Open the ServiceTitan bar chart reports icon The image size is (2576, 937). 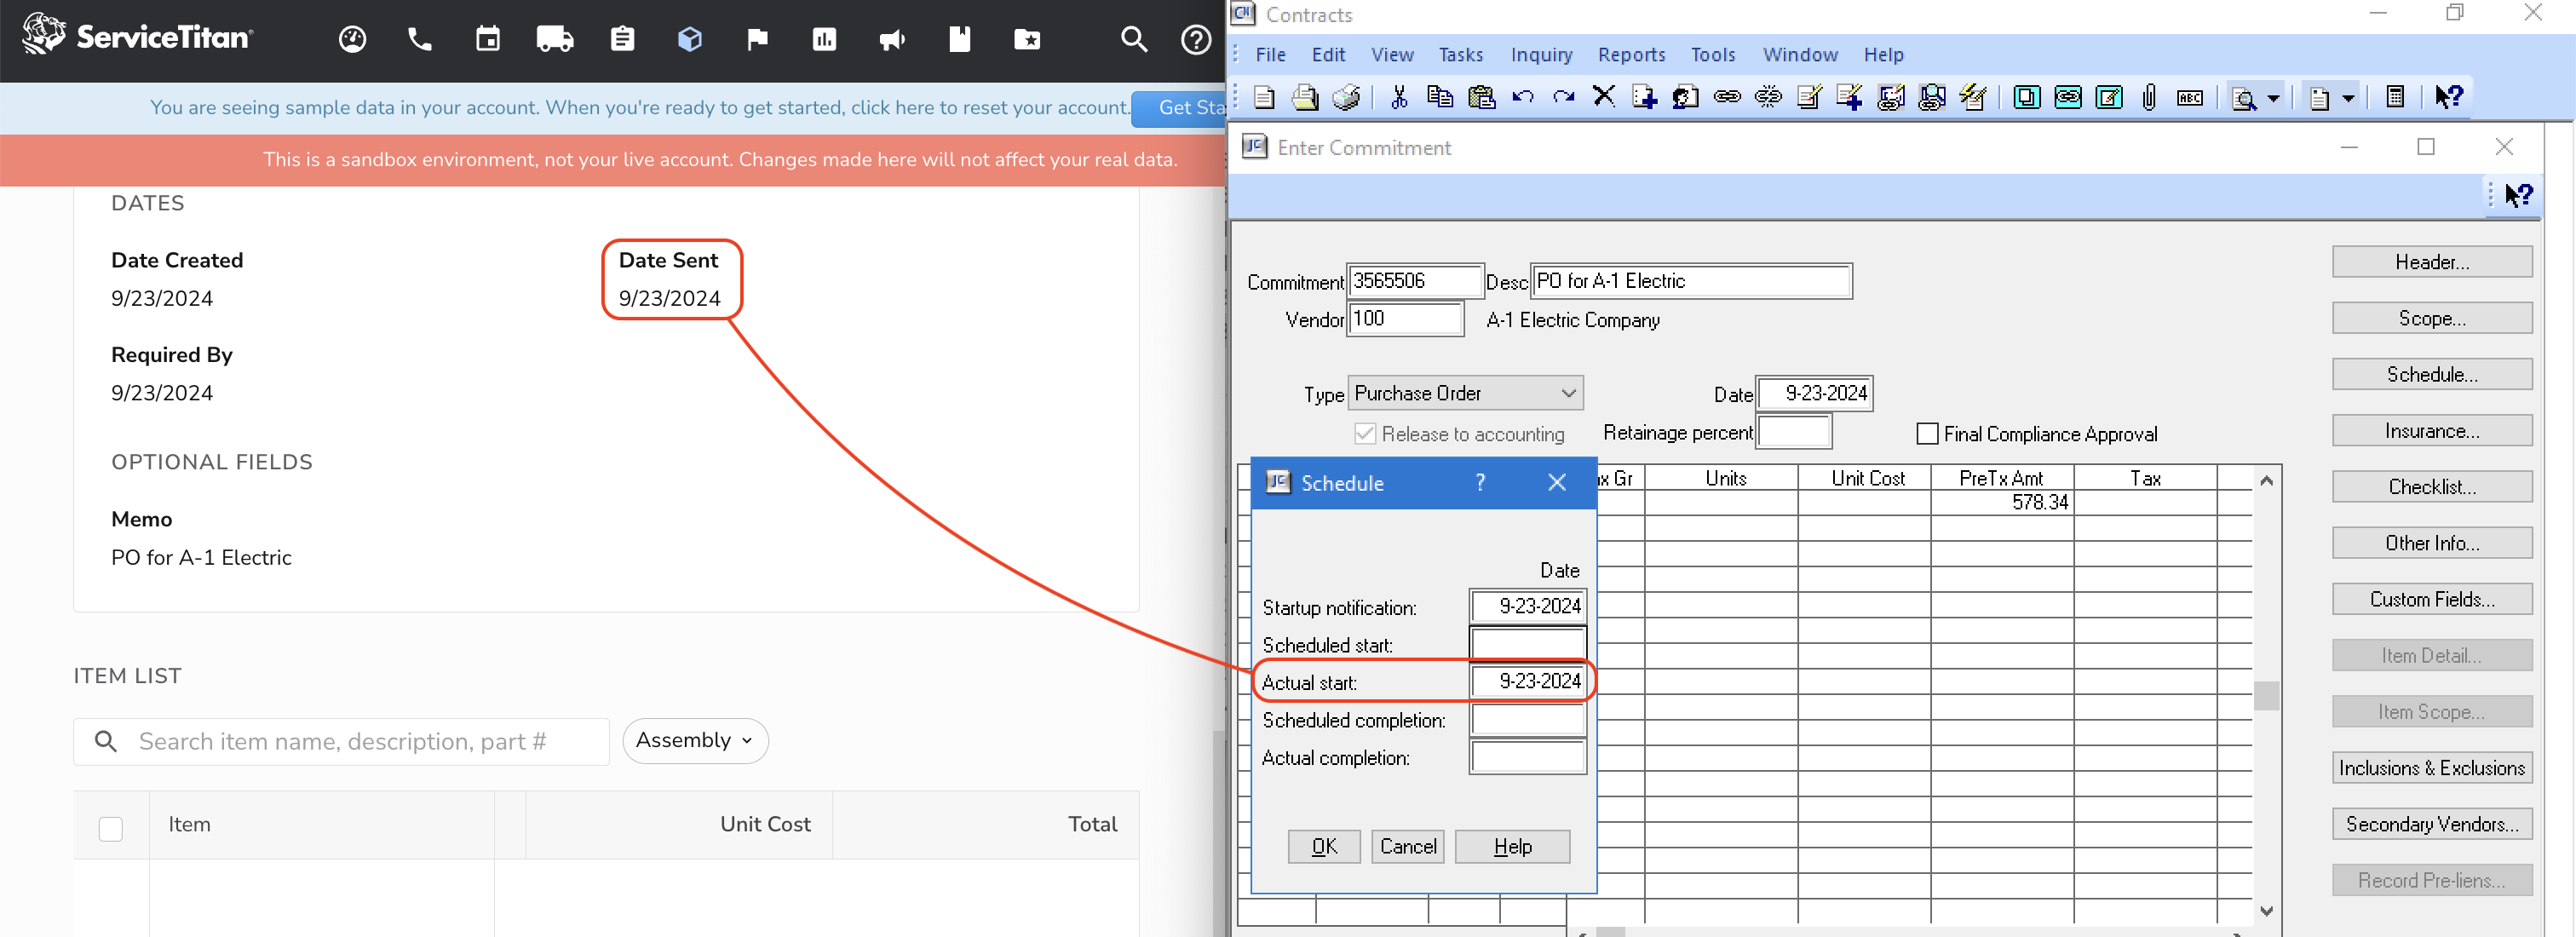click(824, 39)
